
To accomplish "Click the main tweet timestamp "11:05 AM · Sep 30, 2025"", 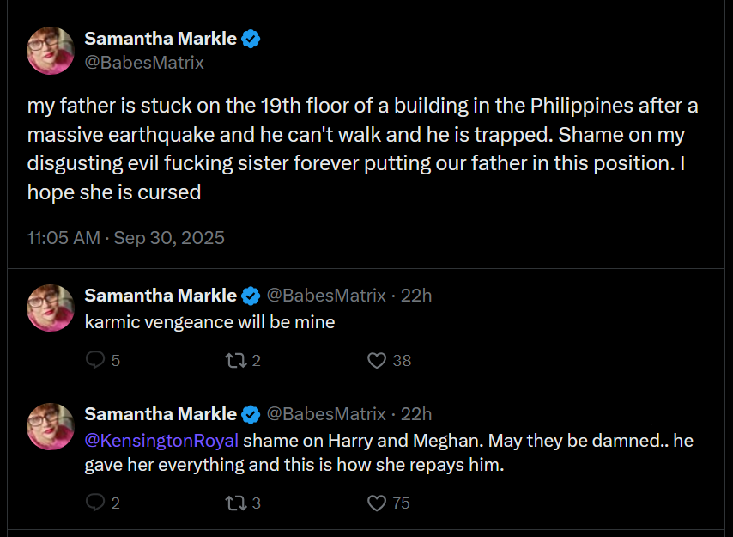I will [126, 238].
